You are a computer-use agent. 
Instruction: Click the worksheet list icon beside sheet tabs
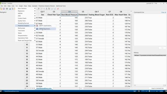point(25,88)
